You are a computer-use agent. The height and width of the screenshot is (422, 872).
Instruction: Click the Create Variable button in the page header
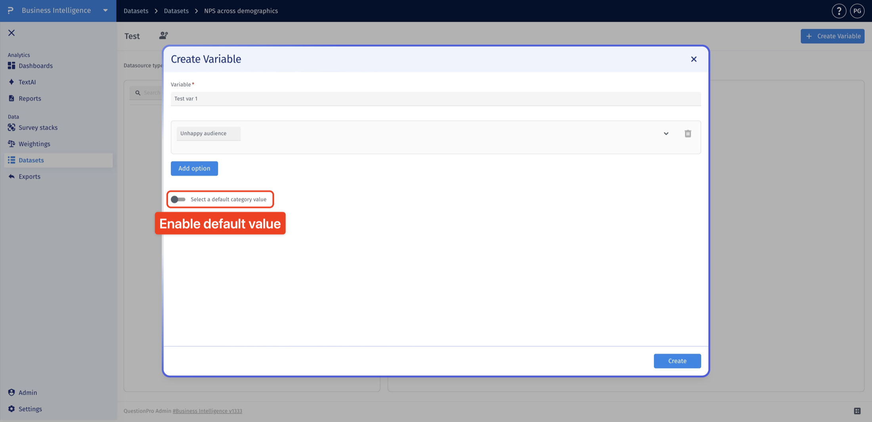[x=832, y=36]
